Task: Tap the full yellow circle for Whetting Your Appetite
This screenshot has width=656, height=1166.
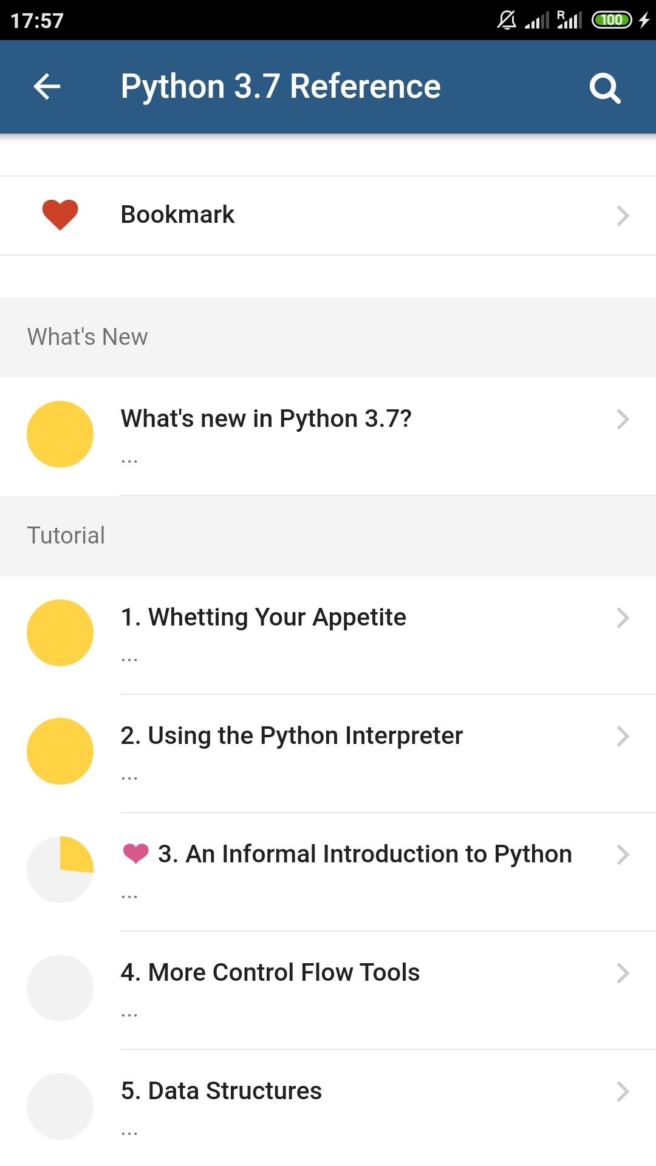Action: coord(60,633)
